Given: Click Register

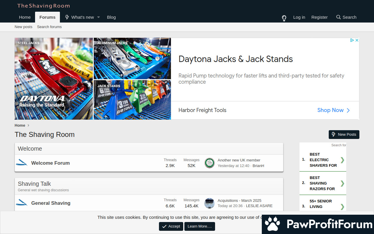Looking at the screenshot, I should tap(319, 17).
